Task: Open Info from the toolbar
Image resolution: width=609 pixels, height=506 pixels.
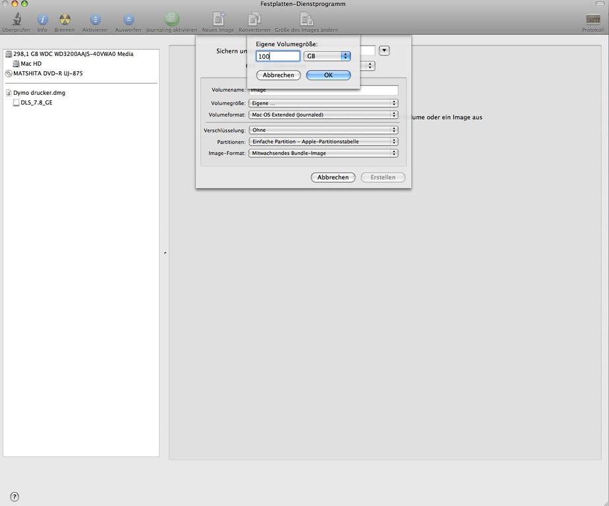Action: (42, 20)
